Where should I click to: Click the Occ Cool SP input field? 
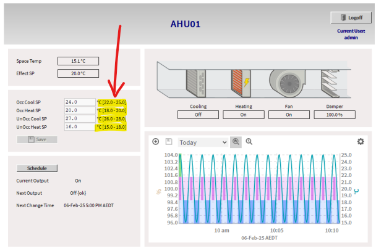79,102
